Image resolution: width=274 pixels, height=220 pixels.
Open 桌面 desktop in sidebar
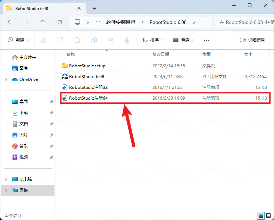pos(20,101)
